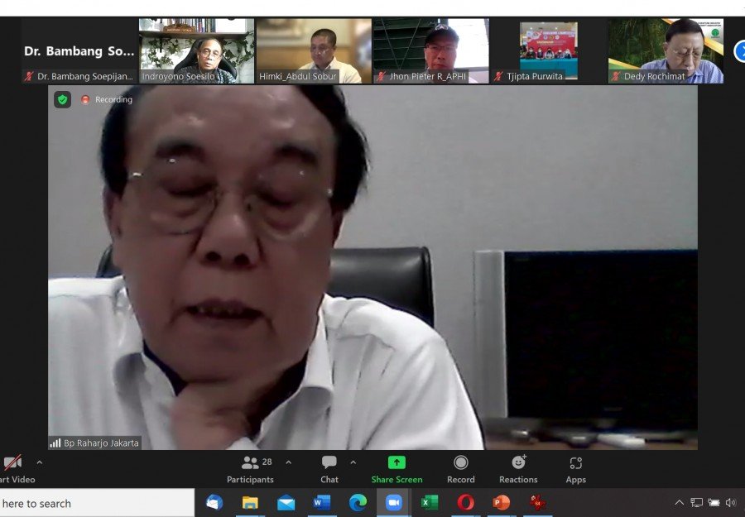Screen dimensions: 745x517
Task: Switch to PowerPoint on the taskbar
Action: (502, 502)
